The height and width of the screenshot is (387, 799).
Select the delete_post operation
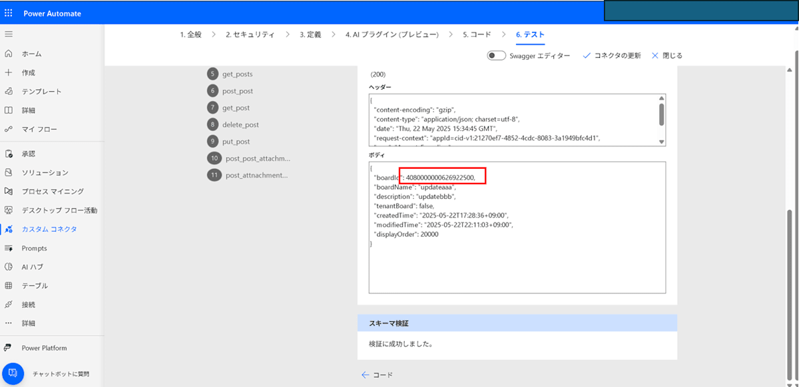(241, 124)
